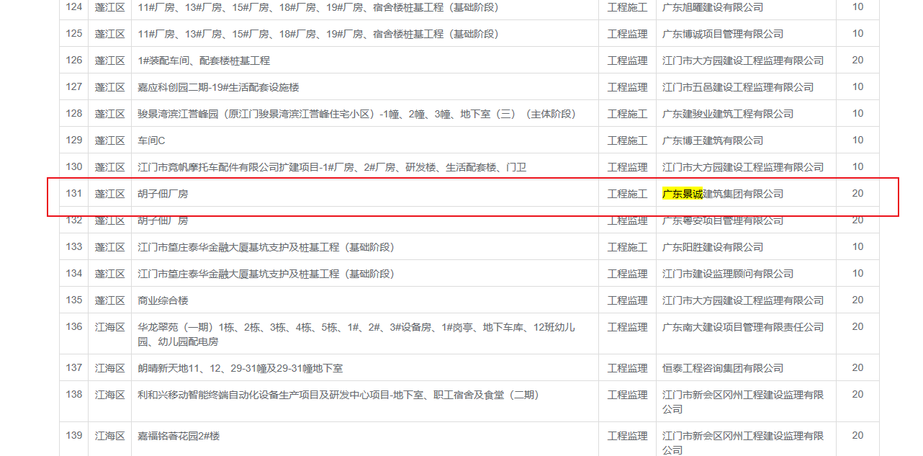Select the 朗晴新天地 project name

pos(240,368)
